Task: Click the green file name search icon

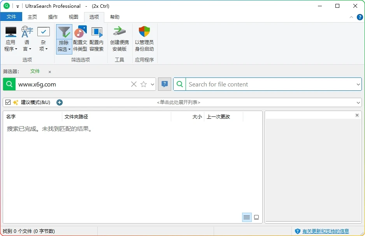Action: pos(9,84)
